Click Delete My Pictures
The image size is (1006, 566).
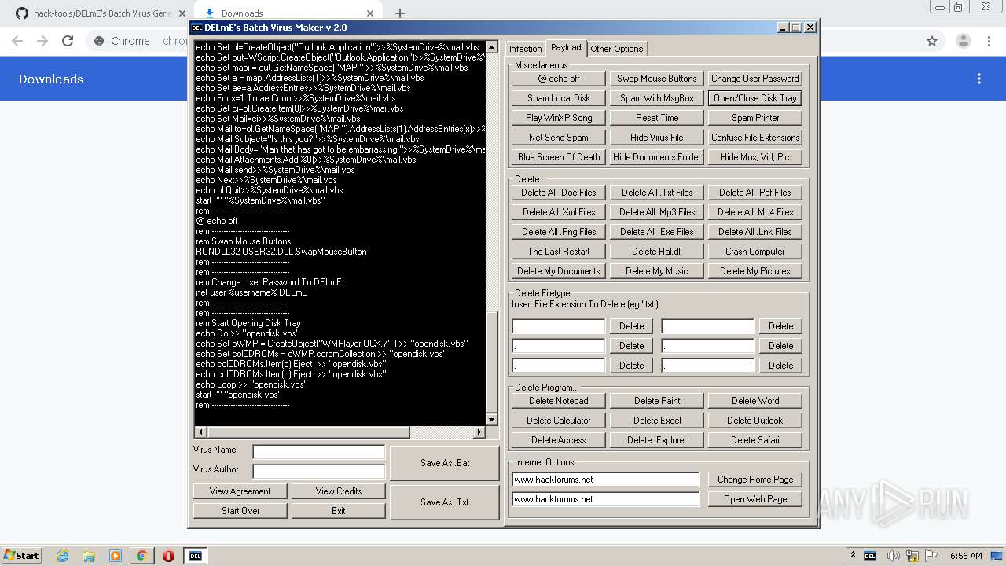coord(755,271)
